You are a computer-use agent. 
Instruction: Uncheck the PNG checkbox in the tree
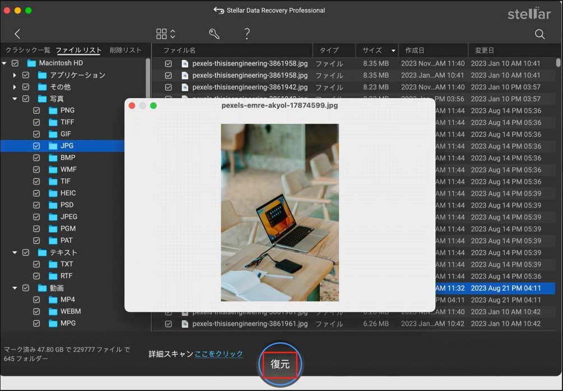[x=36, y=110]
